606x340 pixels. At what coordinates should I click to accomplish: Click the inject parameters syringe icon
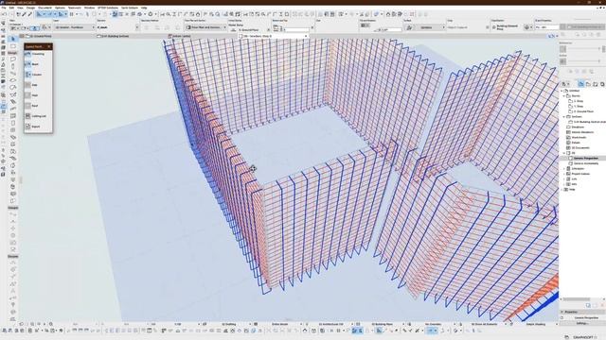coord(29,14)
